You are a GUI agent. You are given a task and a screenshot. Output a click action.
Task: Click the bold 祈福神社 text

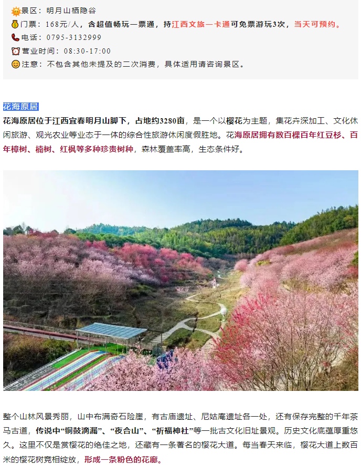pos(172,431)
